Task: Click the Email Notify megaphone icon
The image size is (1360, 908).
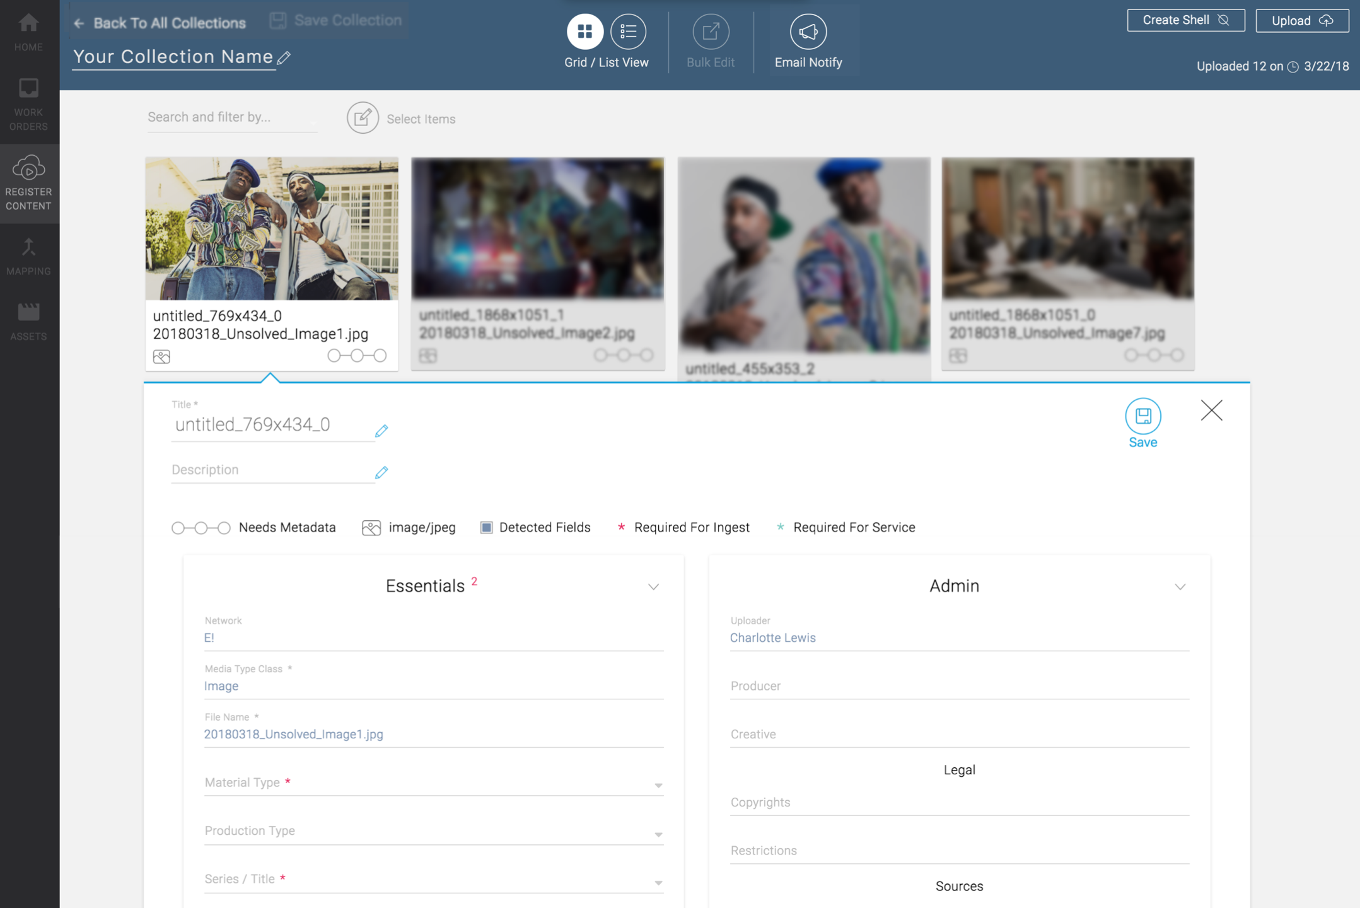Action: coord(808,31)
